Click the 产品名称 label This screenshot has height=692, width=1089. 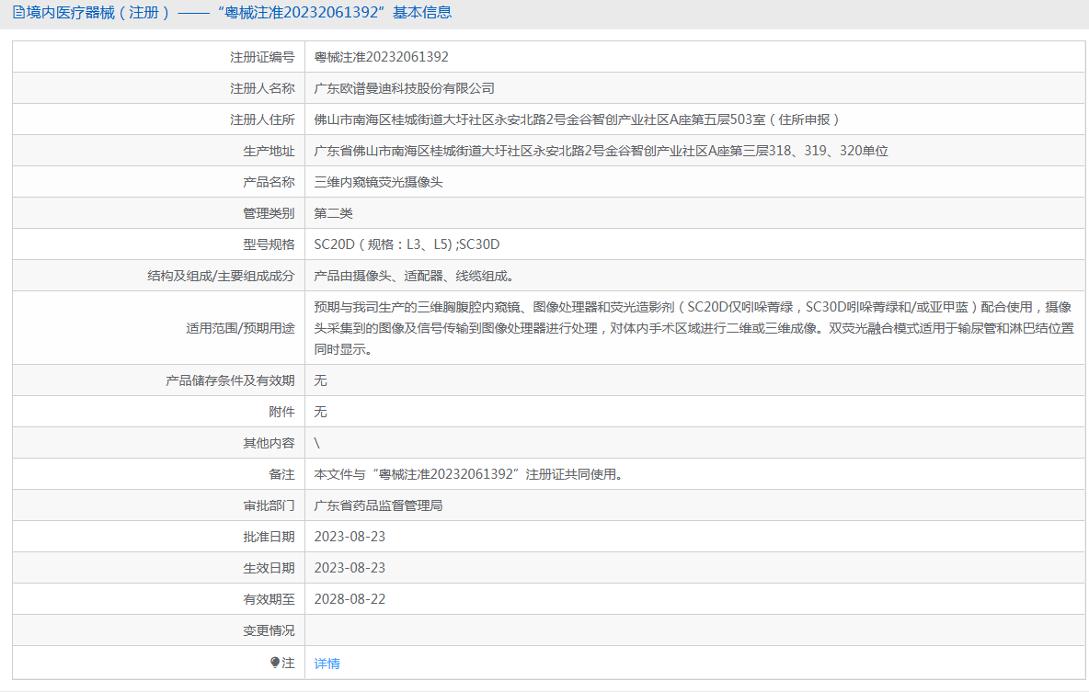click(x=269, y=182)
